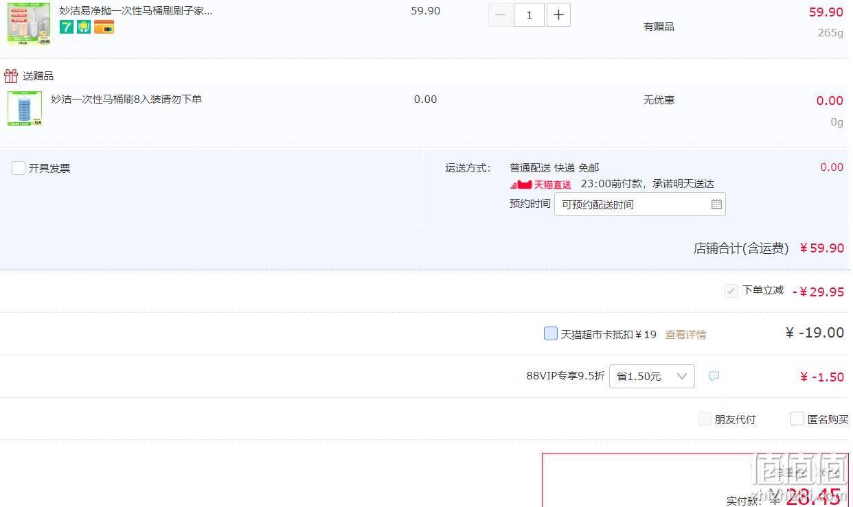Click the 23:00前付款，承诺明天送达 delivery promise

click(648, 183)
